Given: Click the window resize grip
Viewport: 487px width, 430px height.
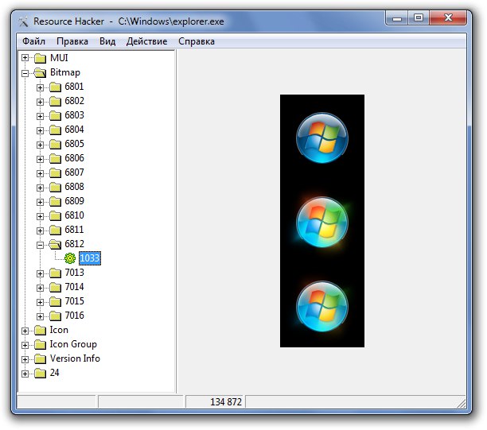Looking at the screenshot, I should [x=462, y=403].
